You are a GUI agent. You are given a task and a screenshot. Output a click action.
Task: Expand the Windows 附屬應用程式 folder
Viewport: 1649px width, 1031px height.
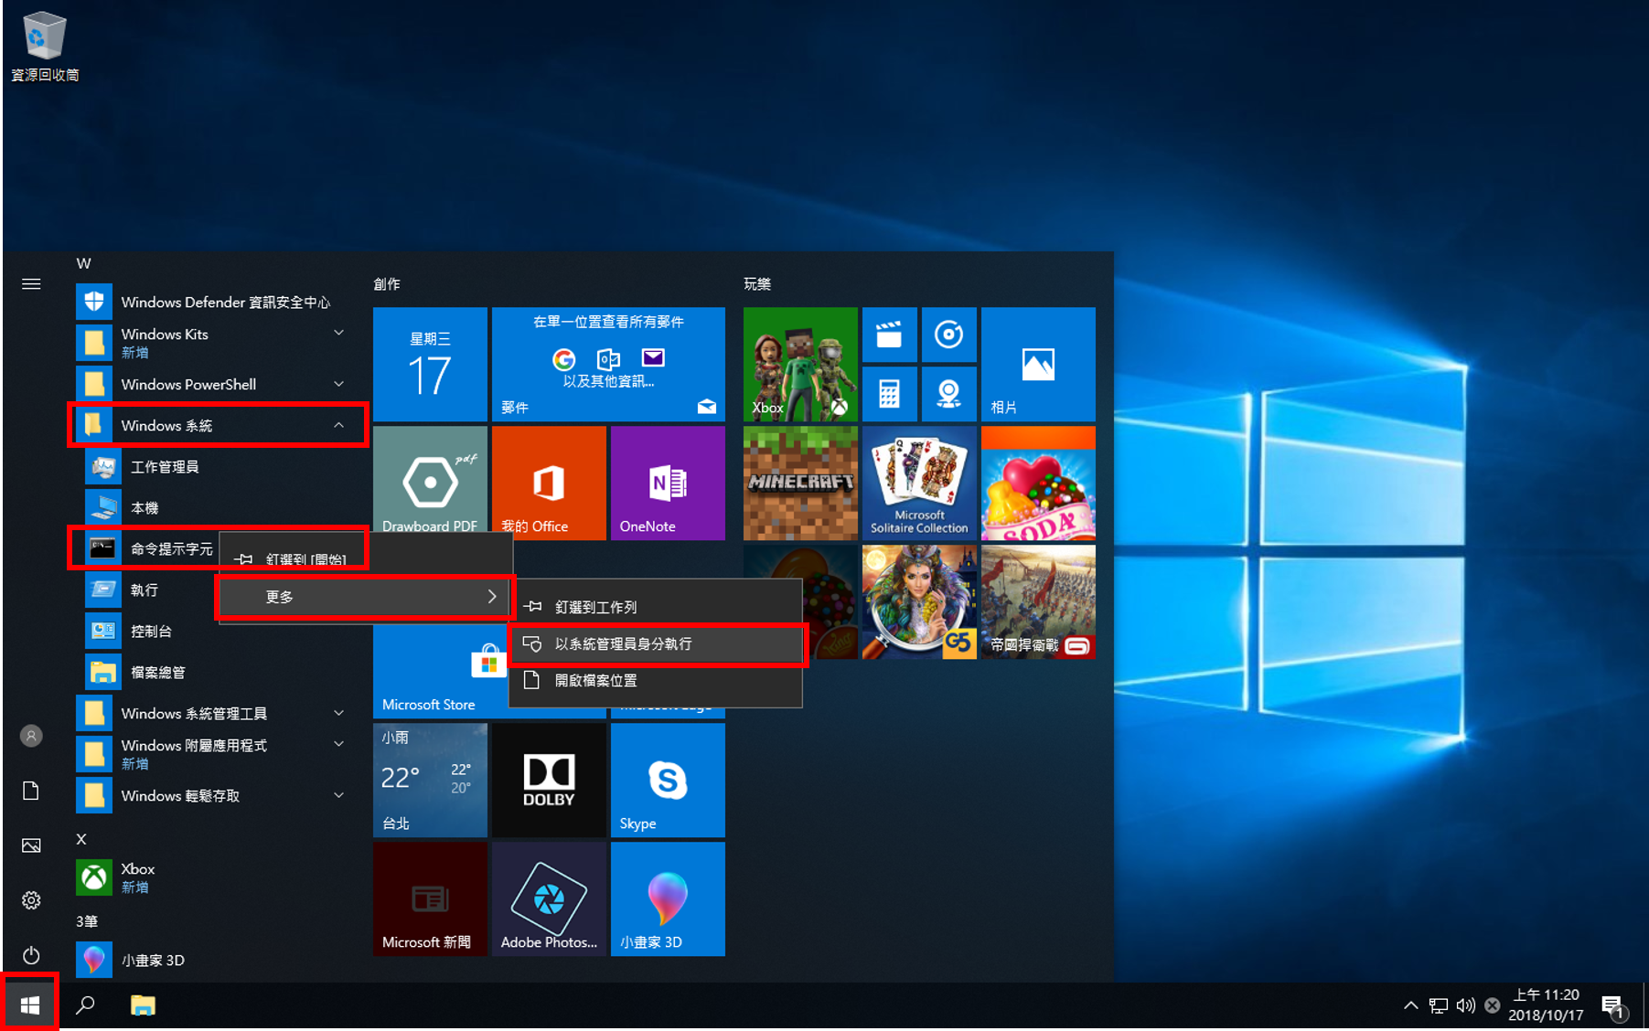215,754
